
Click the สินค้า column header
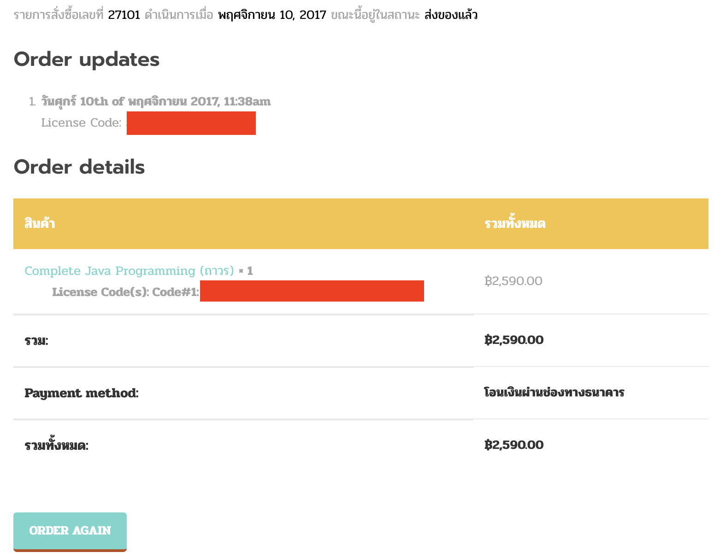coord(40,224)
